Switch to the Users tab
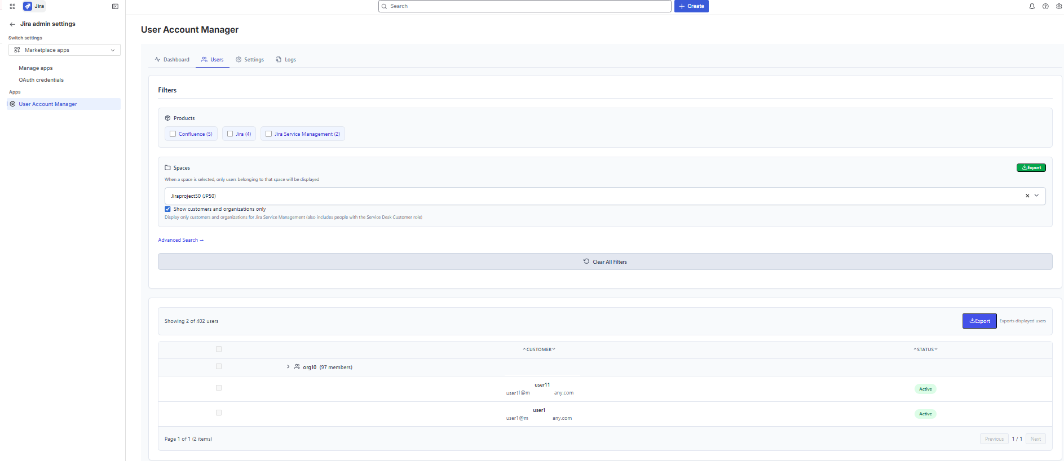 click(x=213, y=59)
